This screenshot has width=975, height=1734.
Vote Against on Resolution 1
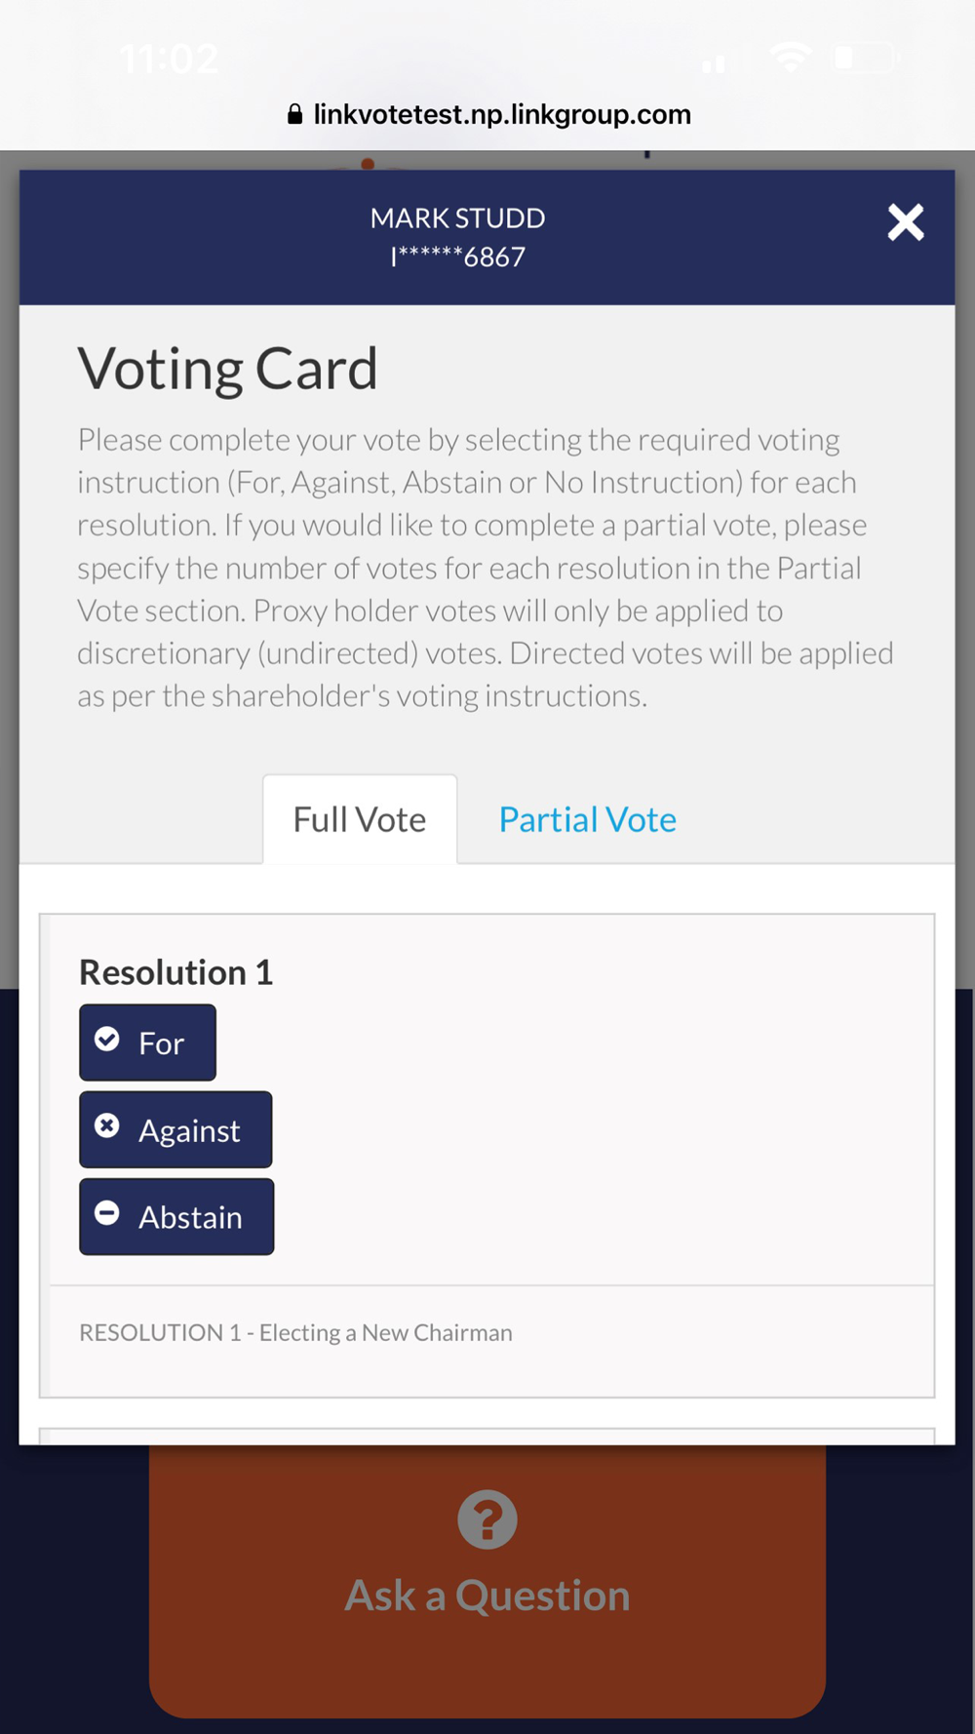175,1129
